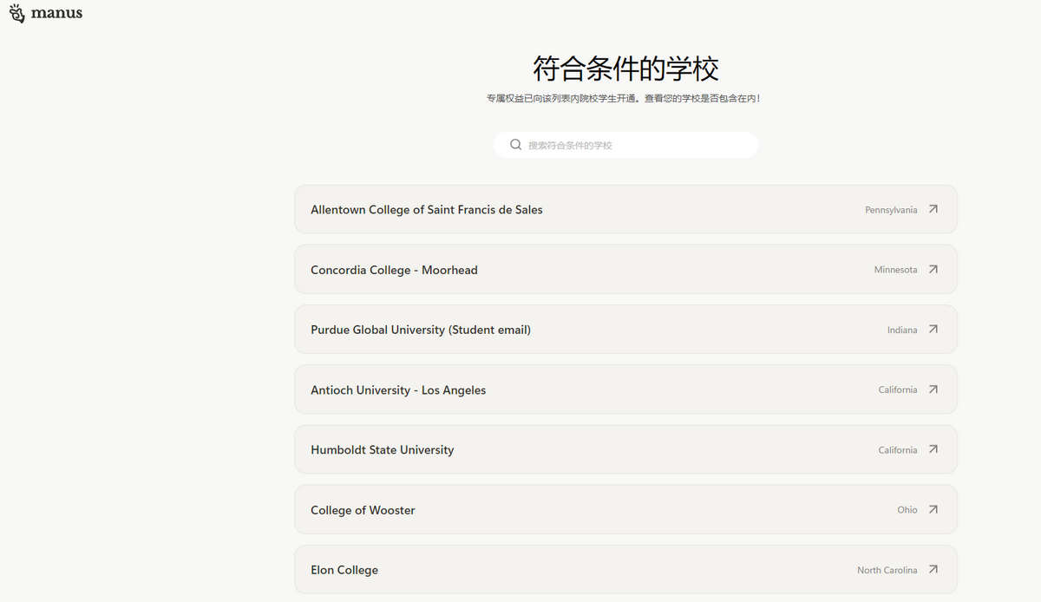Image resolution: width=1041 pixels, height=602 pixels.
Task: Open arrow icon for College of Wooster
Action: pyautogui.click(x=933, y=509)
